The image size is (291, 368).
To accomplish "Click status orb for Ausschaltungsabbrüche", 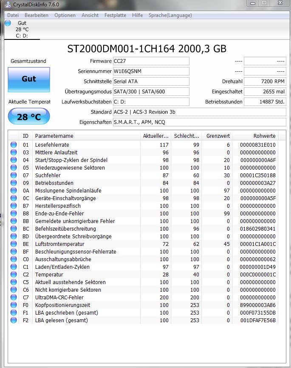I will point(14,259).
